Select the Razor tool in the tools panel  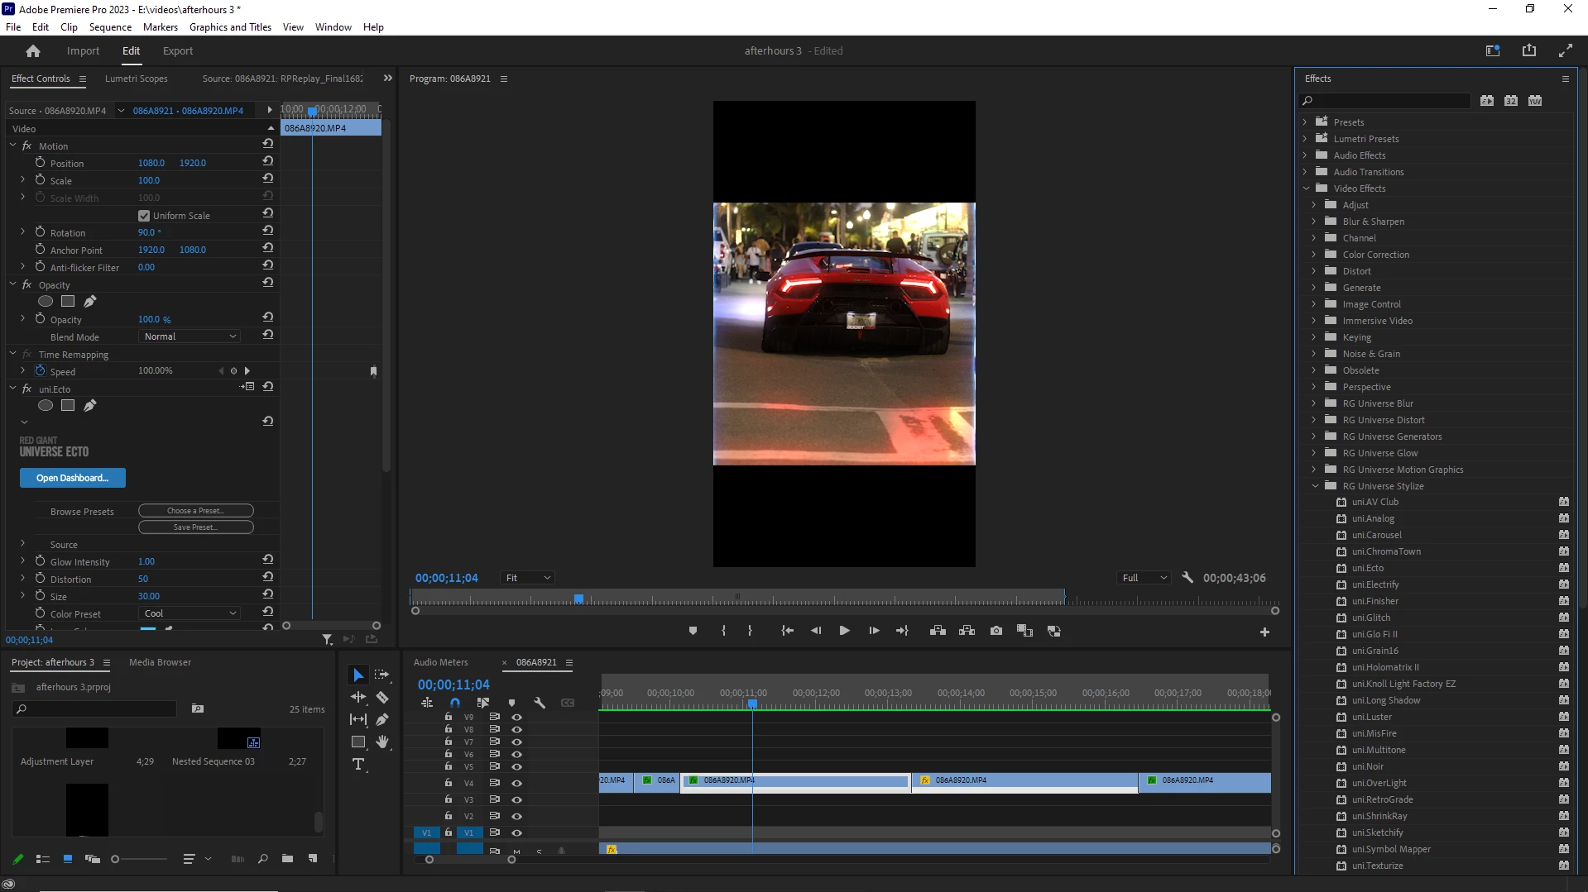coord(382,698)
